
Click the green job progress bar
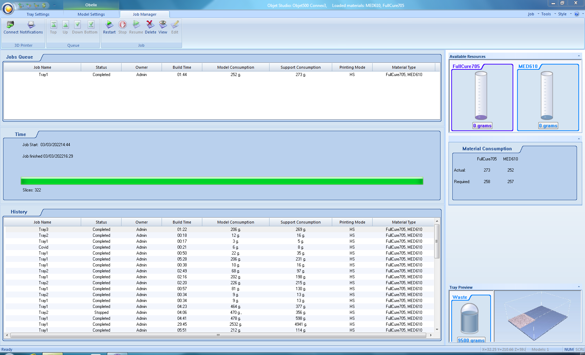(222, 181)
